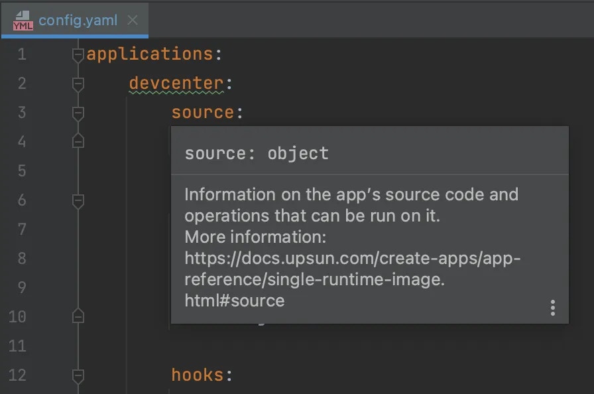Click the source: object heading in the popup
594x394 pixels.
point(255,153)
